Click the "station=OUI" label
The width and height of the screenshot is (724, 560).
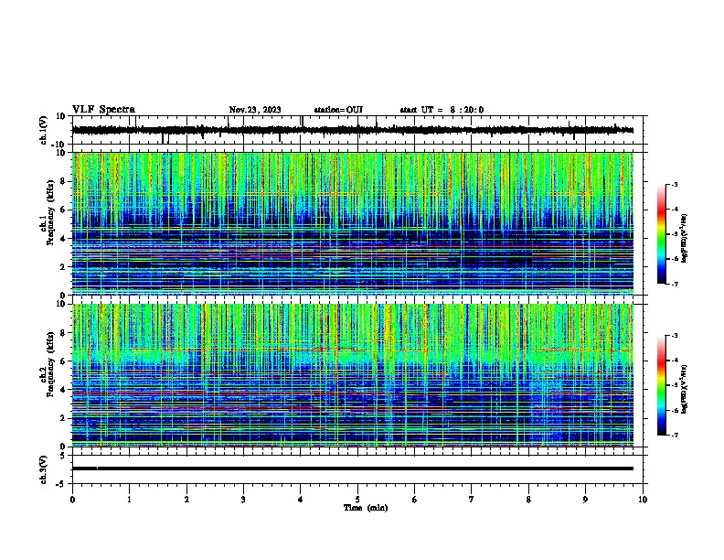(x=338, y=110)
